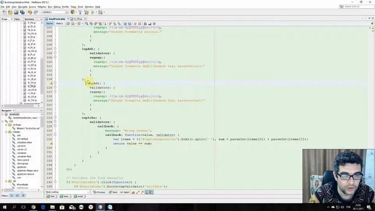375x211 pixels.
Task: Collapse code fold at line 207
Action: point(55,49)
